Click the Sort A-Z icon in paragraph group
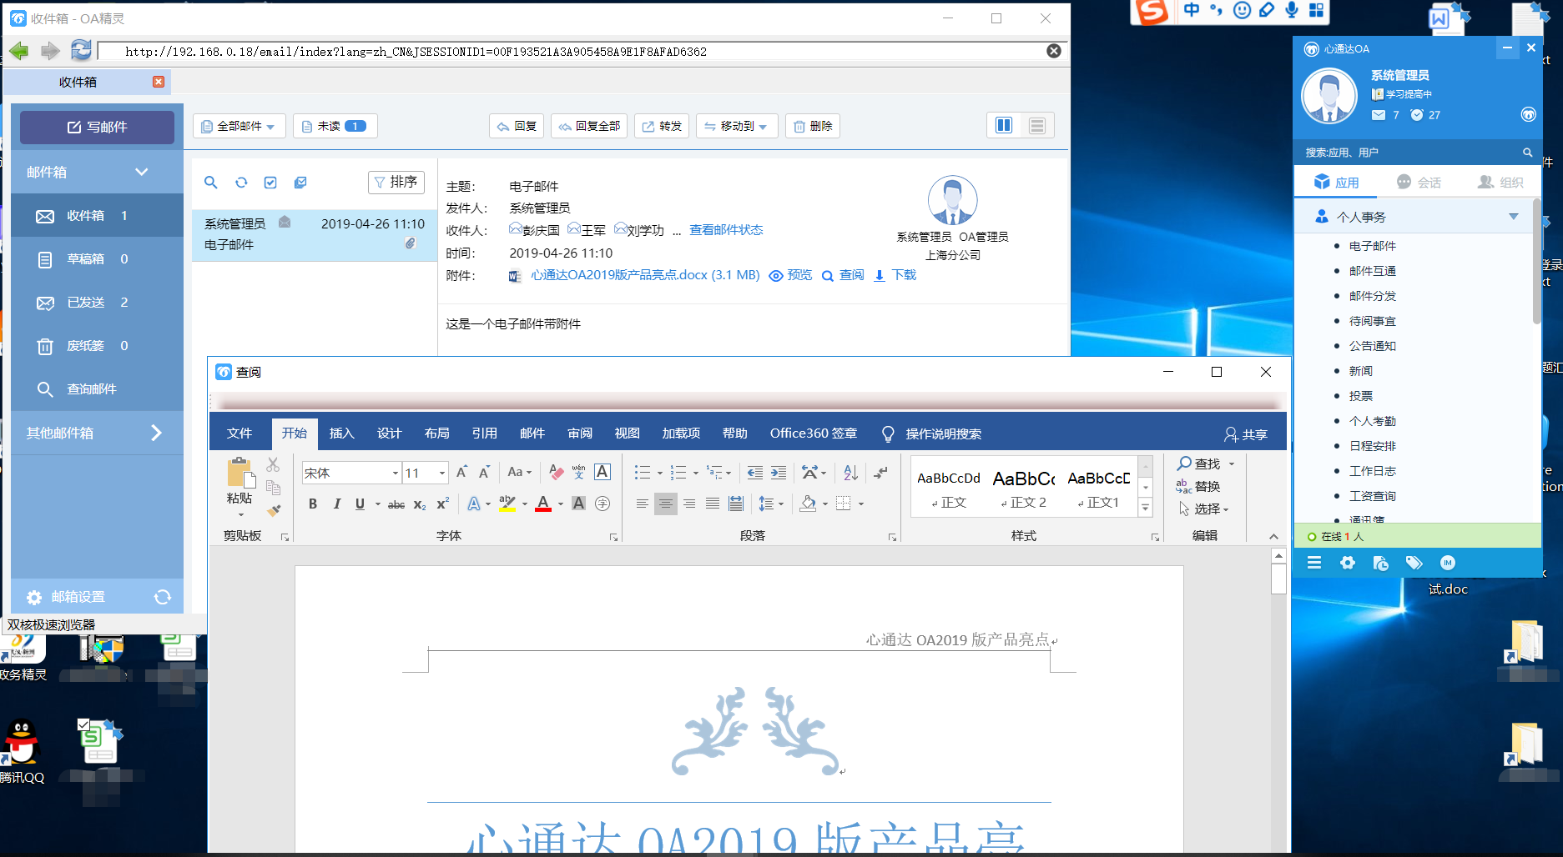Screen dimensions: 1563x857 pos(850,473)
